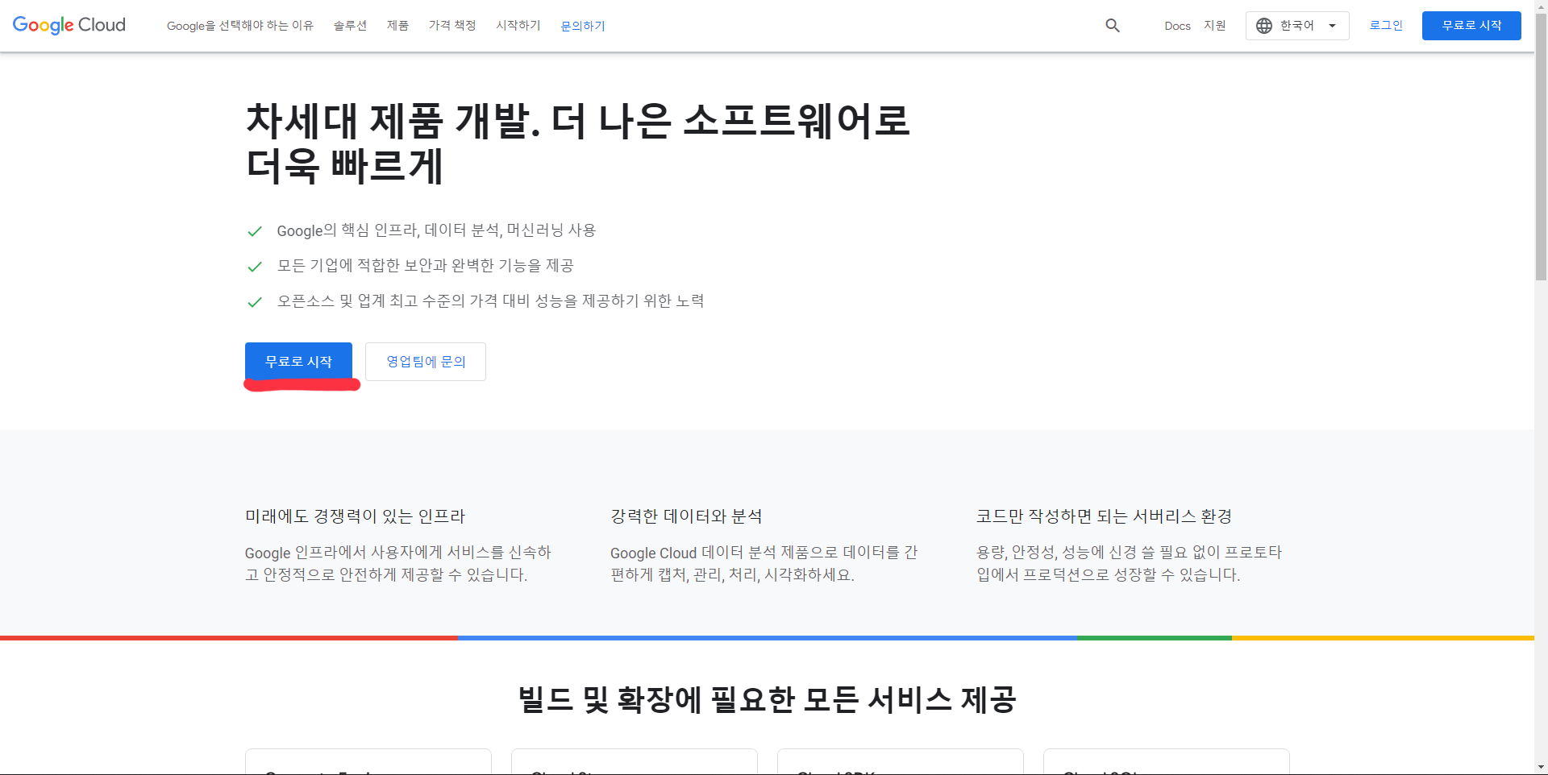Click the scrollbar up arrow
Viewport: 1548px width, 775px height.
[x=1541, y=6]
